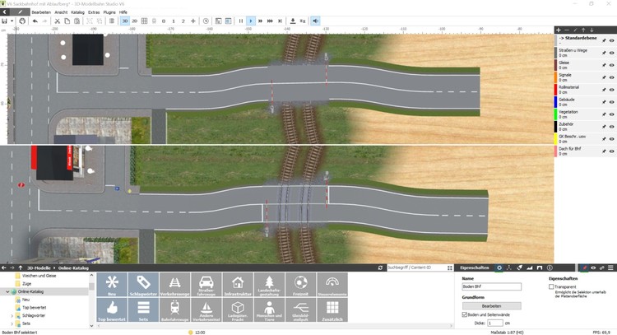
Task: Click the Bearbeiten button under Grundform
Action: [491, 305]
